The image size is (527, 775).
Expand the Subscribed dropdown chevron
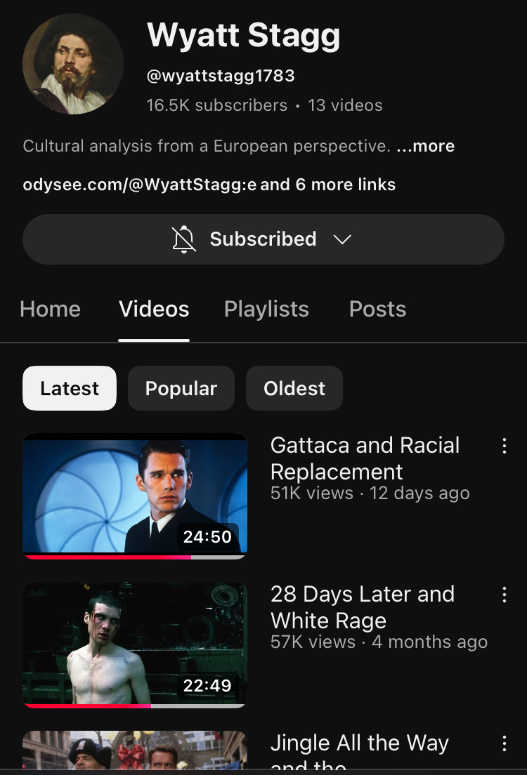tap(342, 239)
